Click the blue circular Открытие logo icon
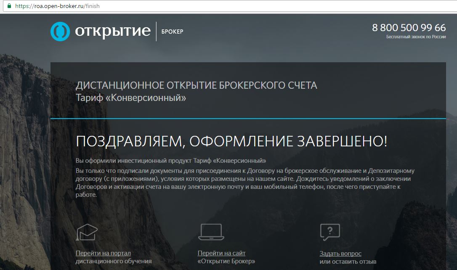Viewport: 457px width, 270px height. click(60, 32)
